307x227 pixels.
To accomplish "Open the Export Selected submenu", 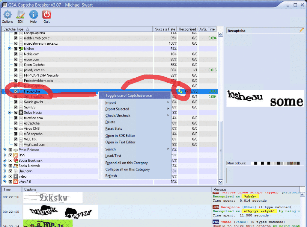I will pos(135,109).
